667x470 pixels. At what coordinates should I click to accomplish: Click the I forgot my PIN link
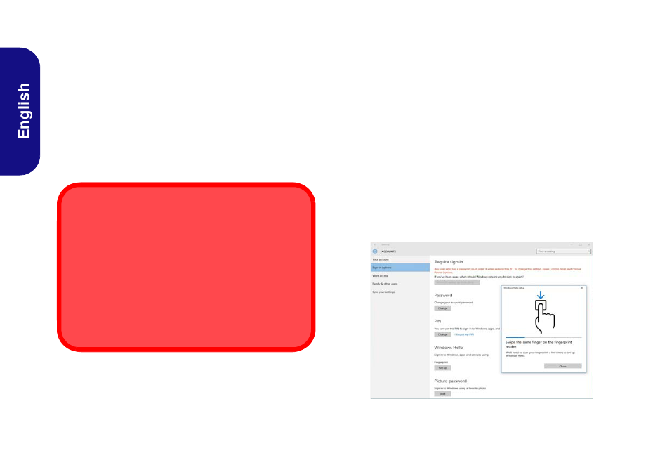[464, 334]
